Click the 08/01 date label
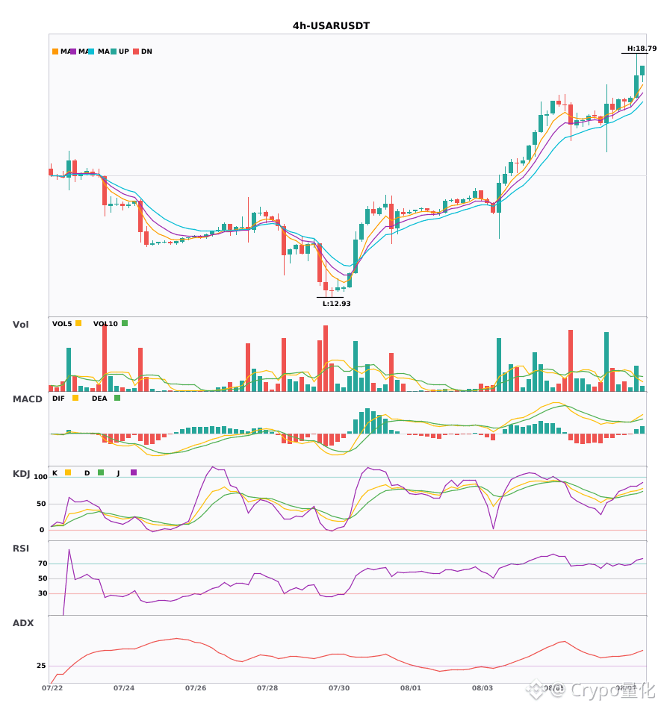Image resolution: width=661 pixels, height=709 pixels. [411, 688]
